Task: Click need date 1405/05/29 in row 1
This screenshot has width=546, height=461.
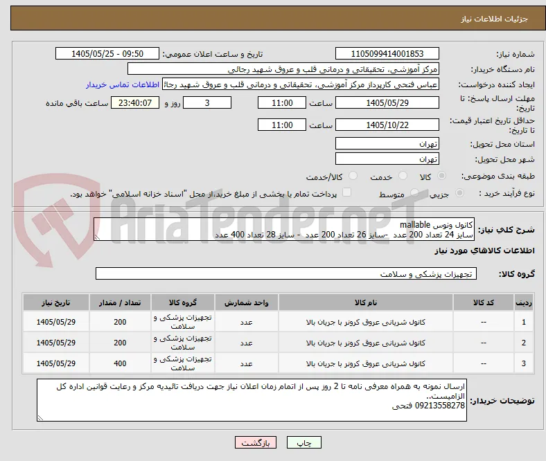Action: 55,322
